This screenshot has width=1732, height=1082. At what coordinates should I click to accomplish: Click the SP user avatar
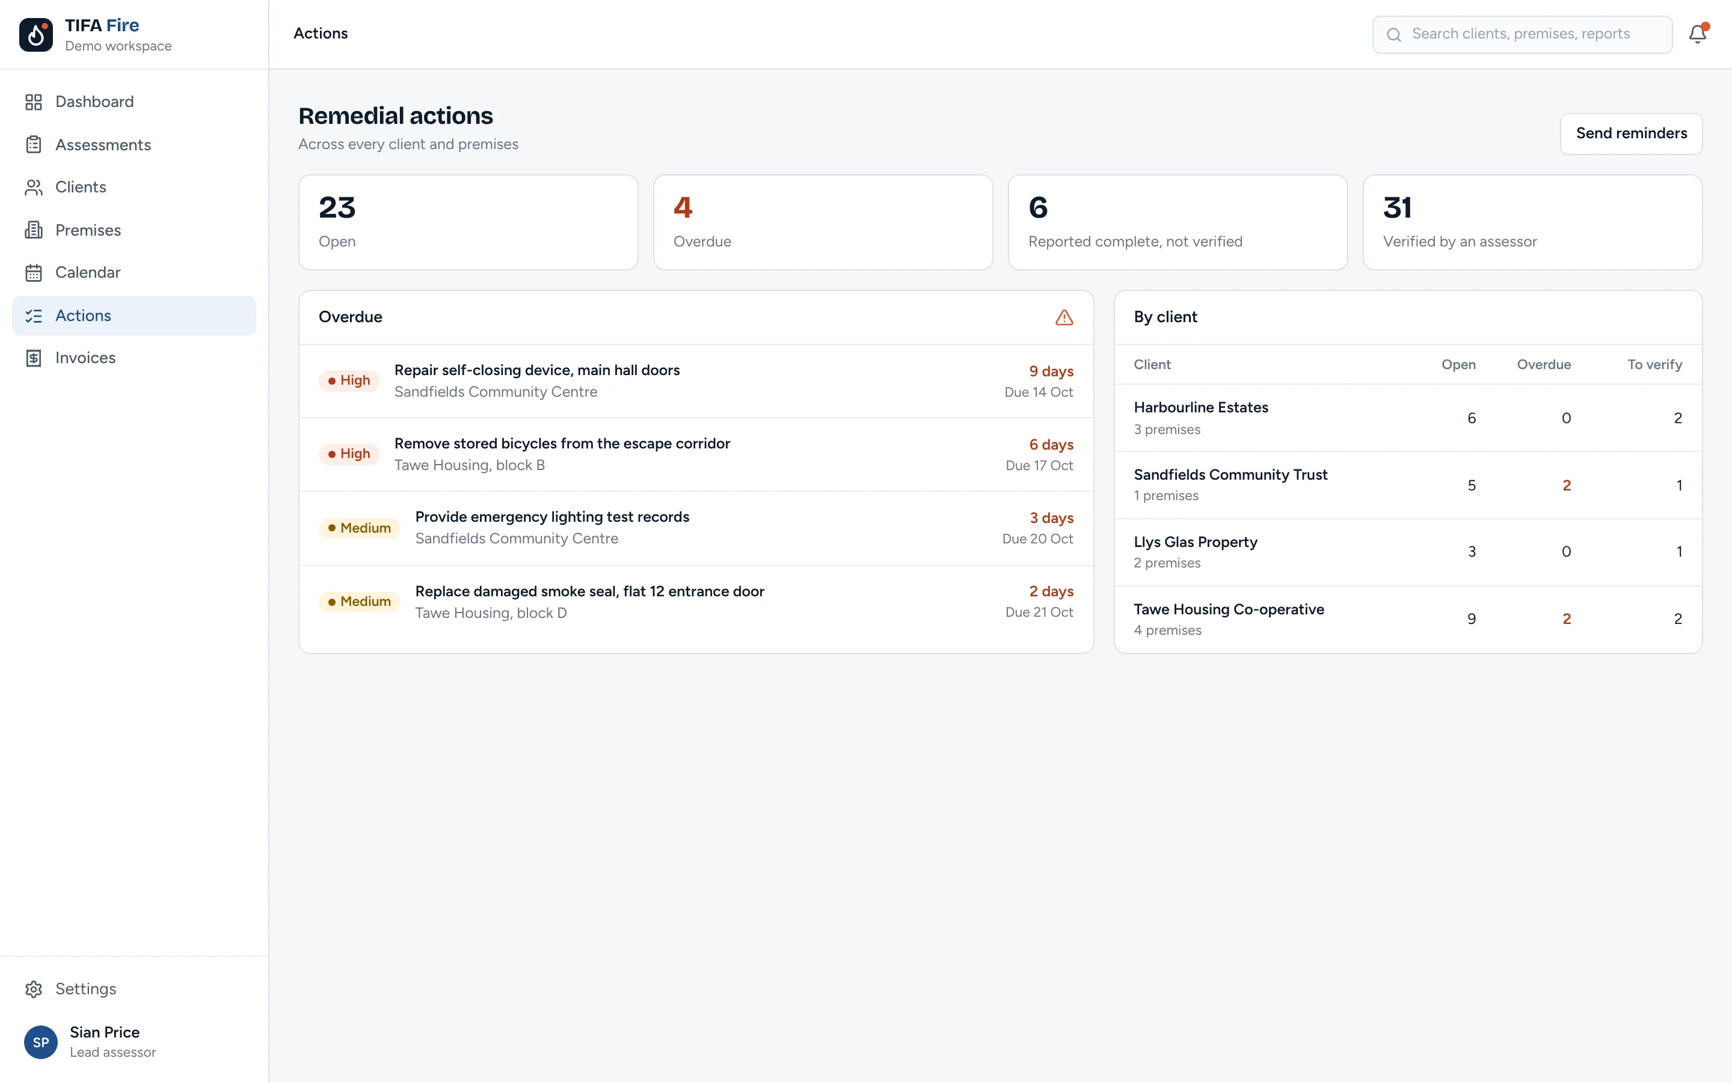(x=41, y=1042)
